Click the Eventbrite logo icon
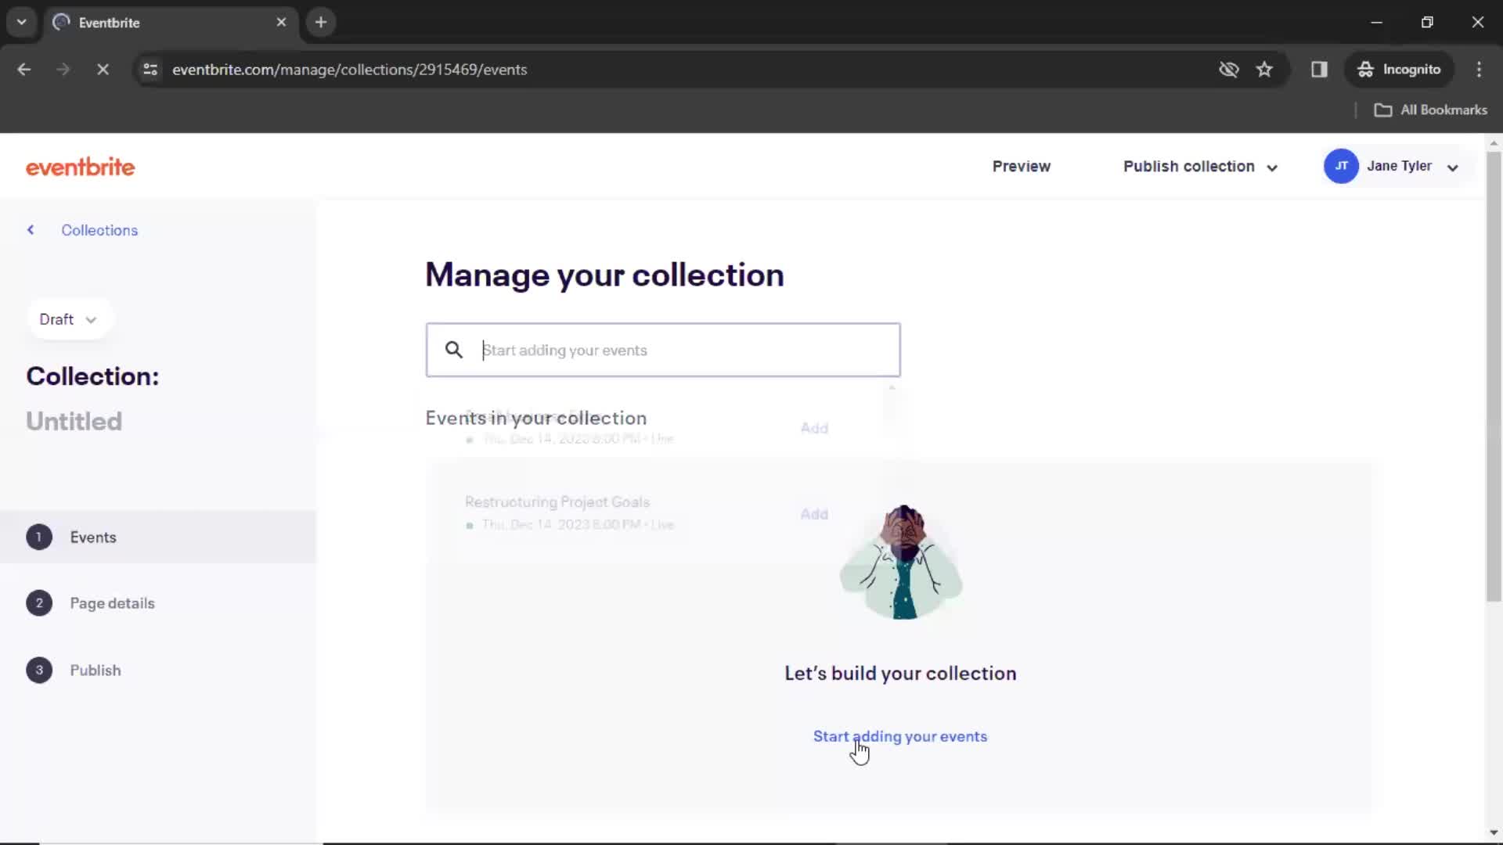The image size is (1503, 845). [80, 166]
